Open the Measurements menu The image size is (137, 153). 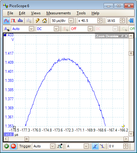pyautogui.click(x=59, y=13)
